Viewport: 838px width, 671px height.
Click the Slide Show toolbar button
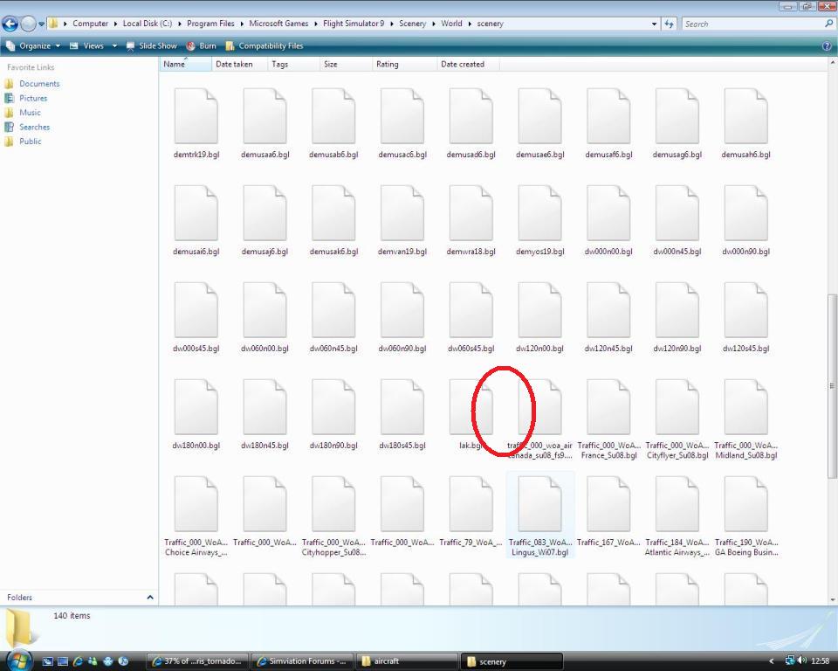tap(151, 45)
